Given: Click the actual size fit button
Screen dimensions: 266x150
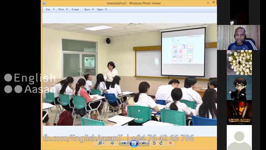Looking at the screenshot, I should 112,143.
